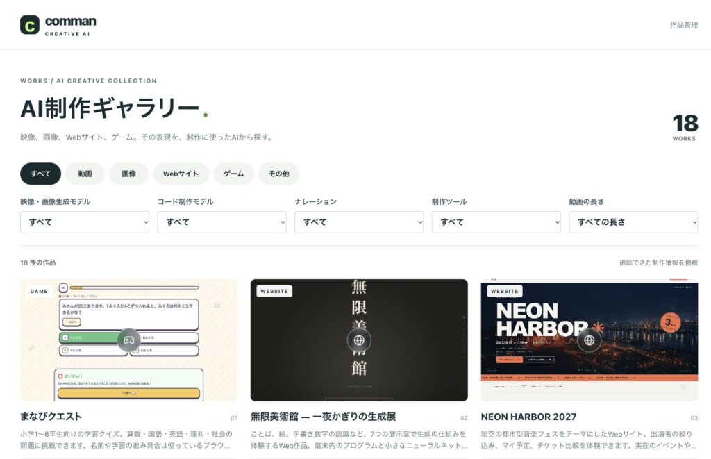Screen dimensions: 711x459
Task: Open the コード制作モデル dropdown
Action: click(x=221, y=222)
